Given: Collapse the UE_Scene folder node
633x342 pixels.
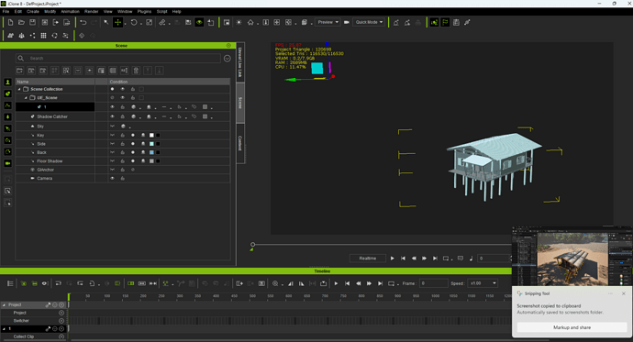Looking at the screenshot, I should [26, 97].
